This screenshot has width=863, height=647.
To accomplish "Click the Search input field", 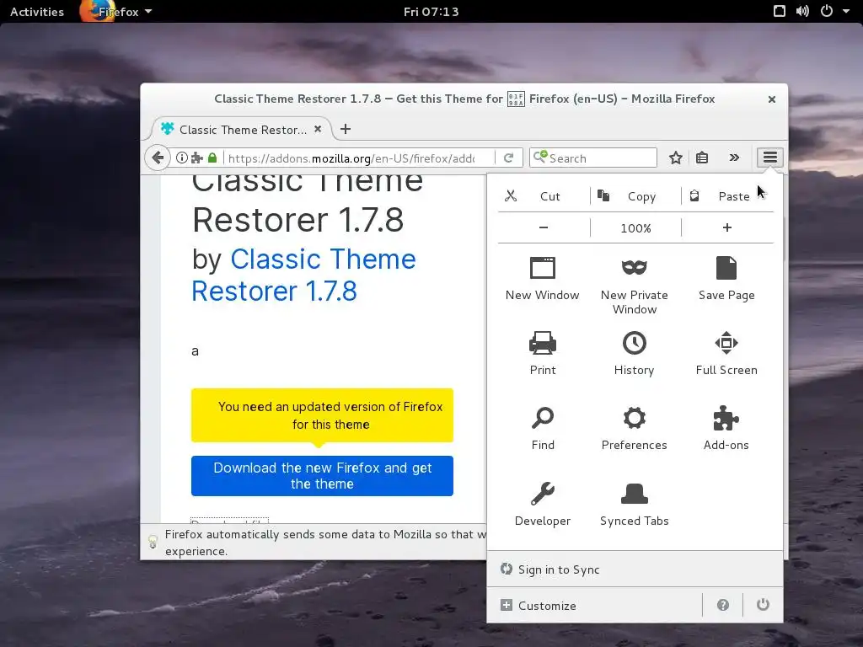I will 593,158.
